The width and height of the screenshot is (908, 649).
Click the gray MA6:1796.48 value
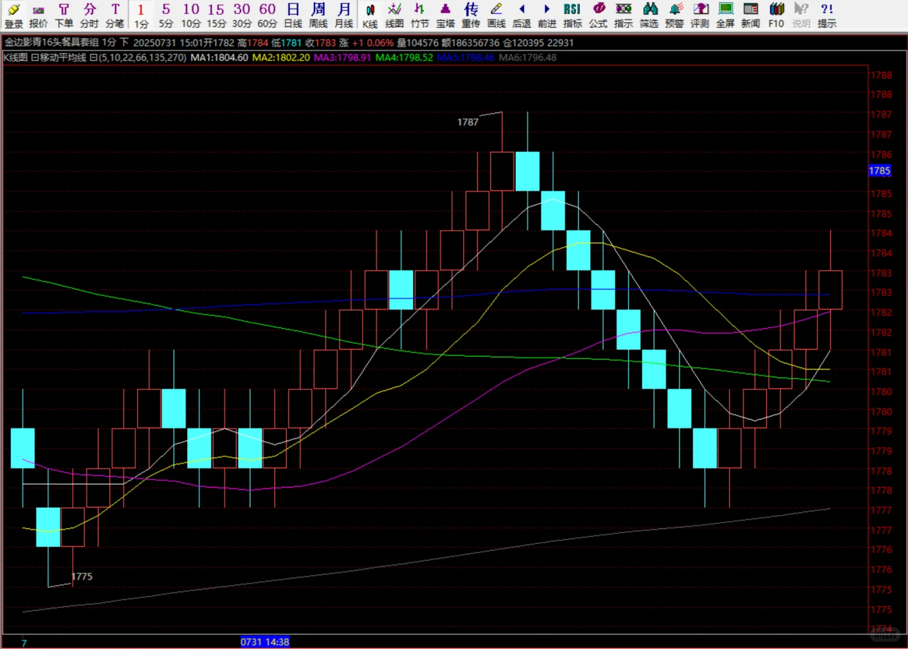coord(527,58)
